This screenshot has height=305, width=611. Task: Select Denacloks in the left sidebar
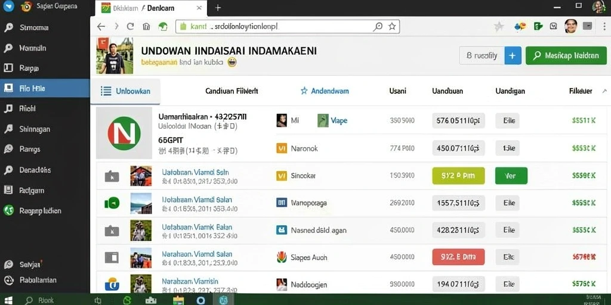pos(35,170)
